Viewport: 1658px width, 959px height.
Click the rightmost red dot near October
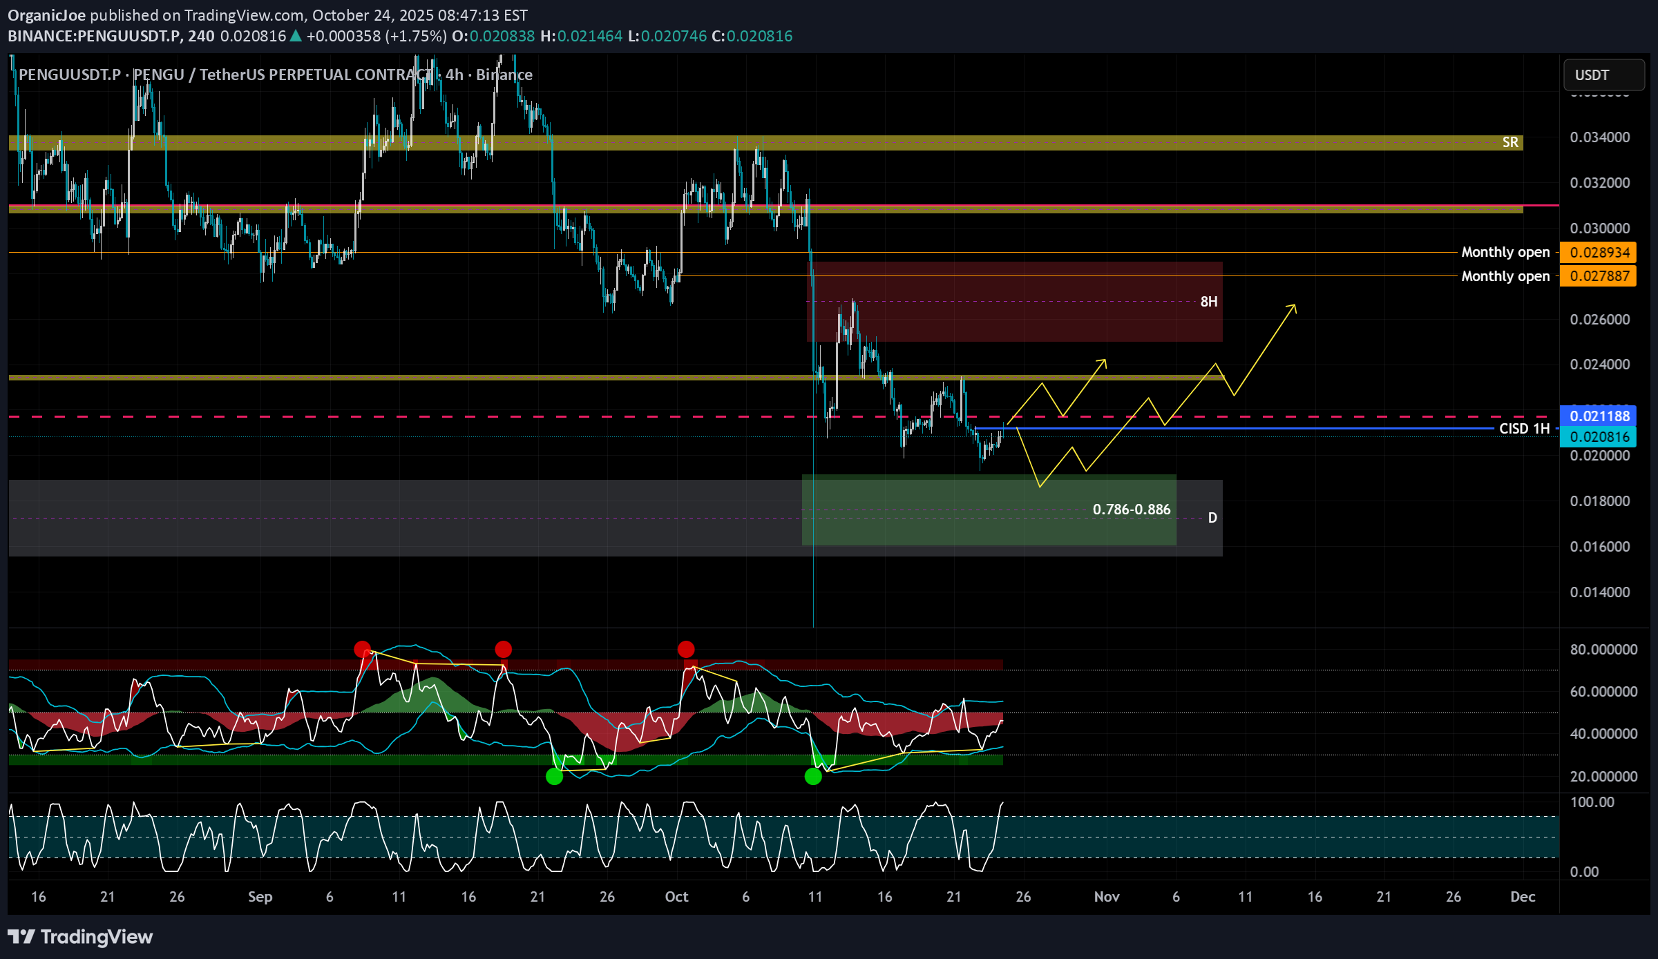685,649
